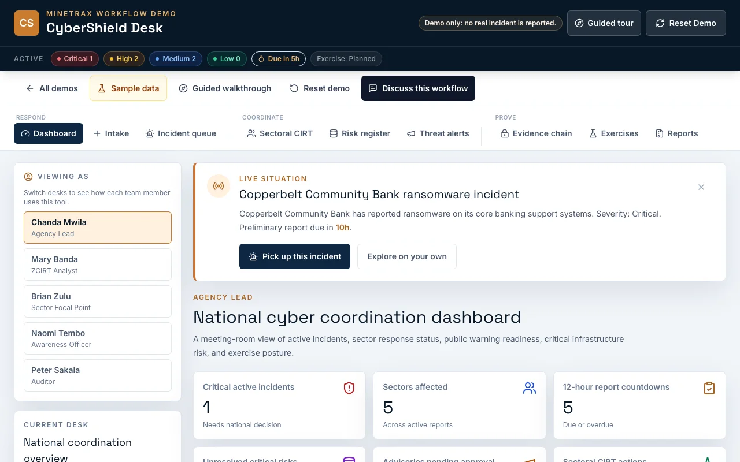The image size is (740, 462).
Task: Click the undo icon beside Reset demo
Action: [294, 88]
